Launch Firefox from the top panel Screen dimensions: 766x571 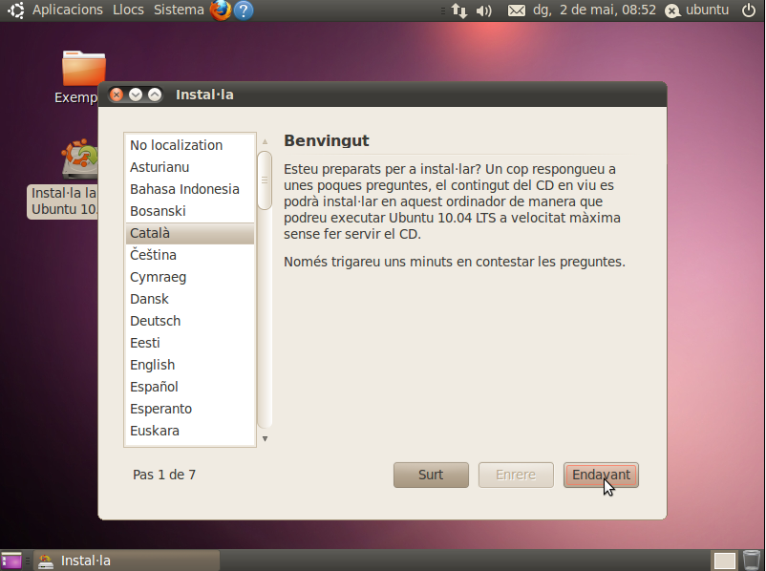221,11
